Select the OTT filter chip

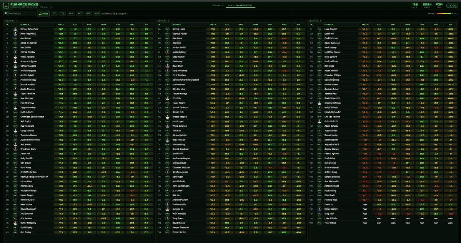[x=88, y=13]
